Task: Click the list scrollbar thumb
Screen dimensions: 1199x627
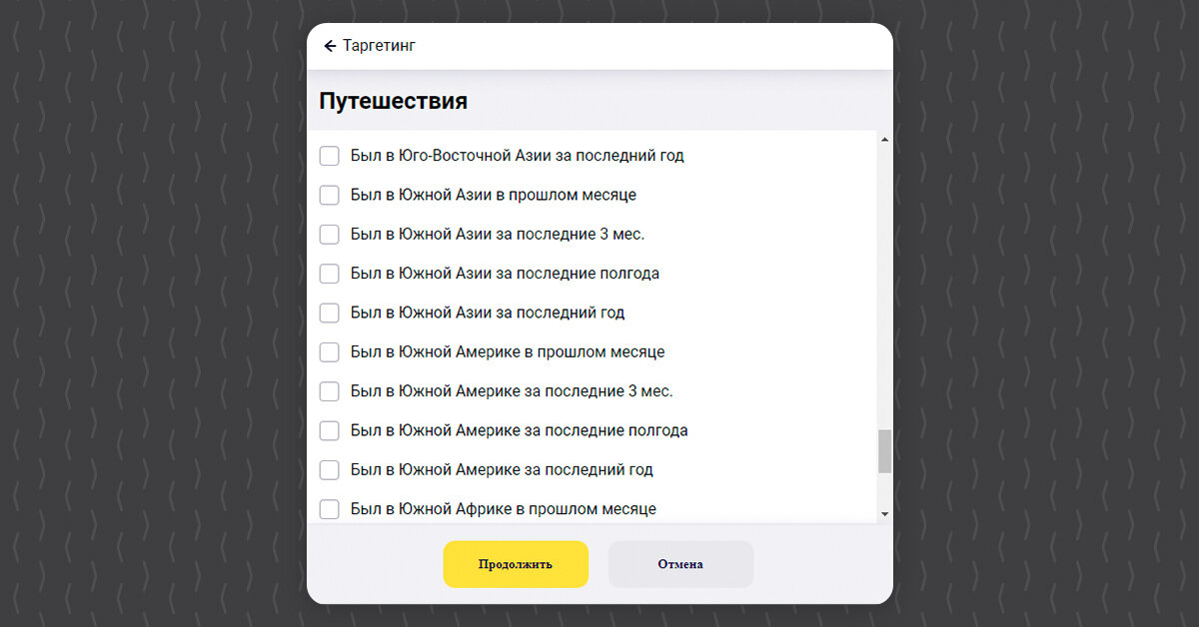Action: pos(884,451)
